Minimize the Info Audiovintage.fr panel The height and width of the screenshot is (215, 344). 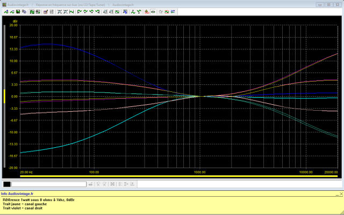tap(337, 194)
